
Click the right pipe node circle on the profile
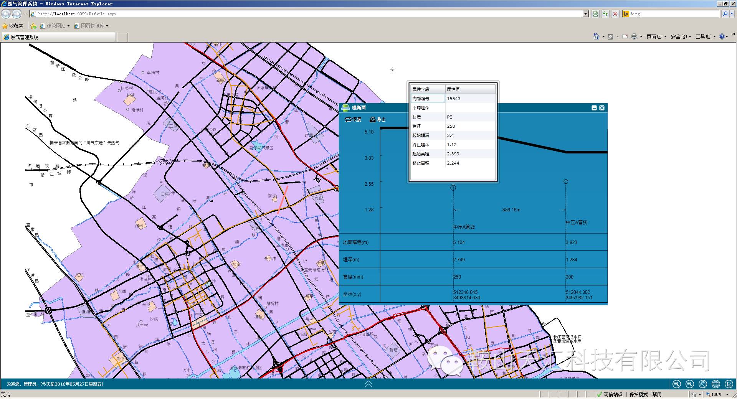[x=566, y=181]
